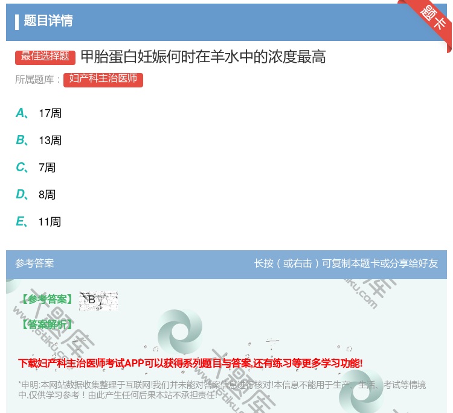Viewport: 453px width, 413px height.
Task: Click the 所属题库 label
Action: [x=37, y=80]
